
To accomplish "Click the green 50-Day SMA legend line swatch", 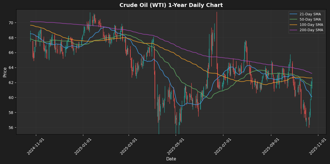I will tap(294, 19).
